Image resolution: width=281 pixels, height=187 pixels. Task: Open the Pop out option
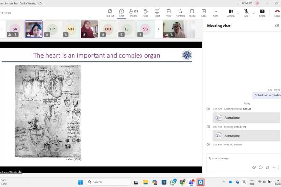(110, 13)
